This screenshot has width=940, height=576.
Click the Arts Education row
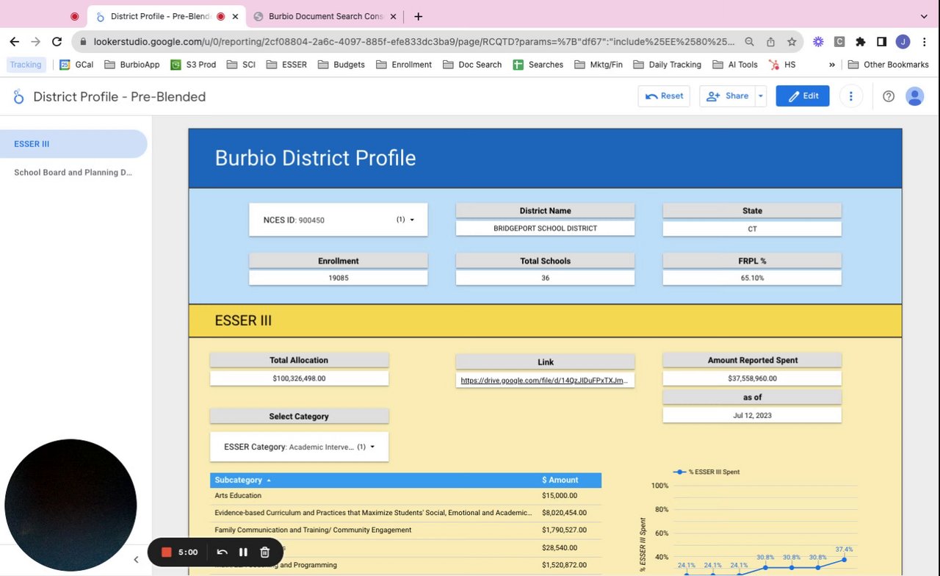pos(405,496)
